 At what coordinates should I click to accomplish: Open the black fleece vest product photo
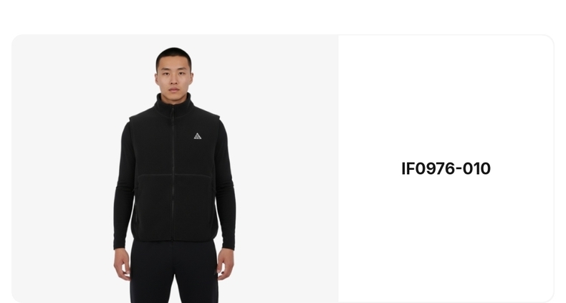coord(175,169)
